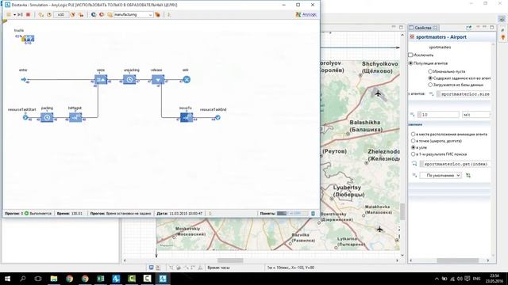Screen dimensions: 508x285
Task: Open Task View on taskbar
Action: pos(38,279)
